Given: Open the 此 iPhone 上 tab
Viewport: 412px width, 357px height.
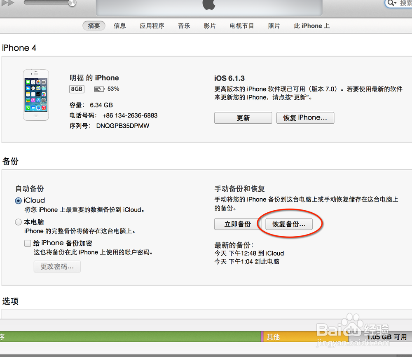Looking at the screenshot, I should (x=311, y=26).
